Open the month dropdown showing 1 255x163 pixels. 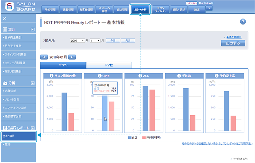(95, 41)
